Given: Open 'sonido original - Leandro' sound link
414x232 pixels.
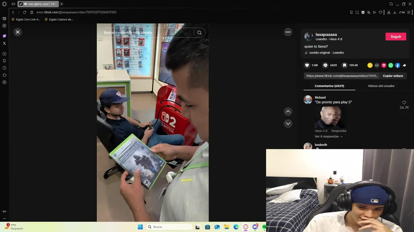Looking at the screenshot, I should 326,53.
